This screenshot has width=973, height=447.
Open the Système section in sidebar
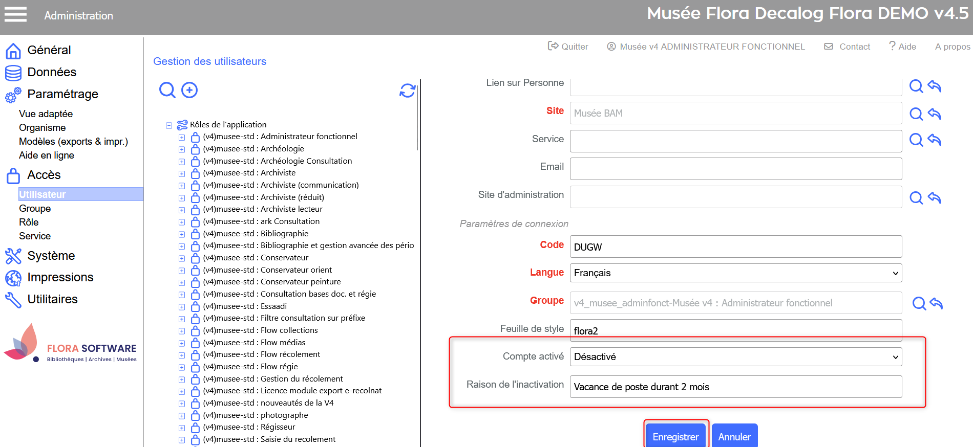click(x=51, y=256)
